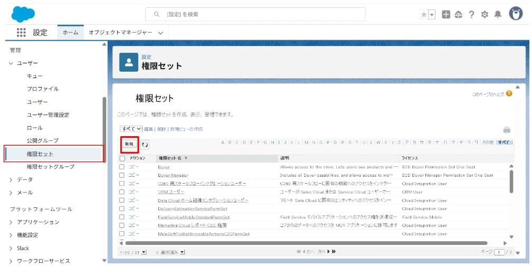The height and width of the screenshot is (266, 532).
Task: Click the horizontal scrollbar under the list
Action: [306, 243]
